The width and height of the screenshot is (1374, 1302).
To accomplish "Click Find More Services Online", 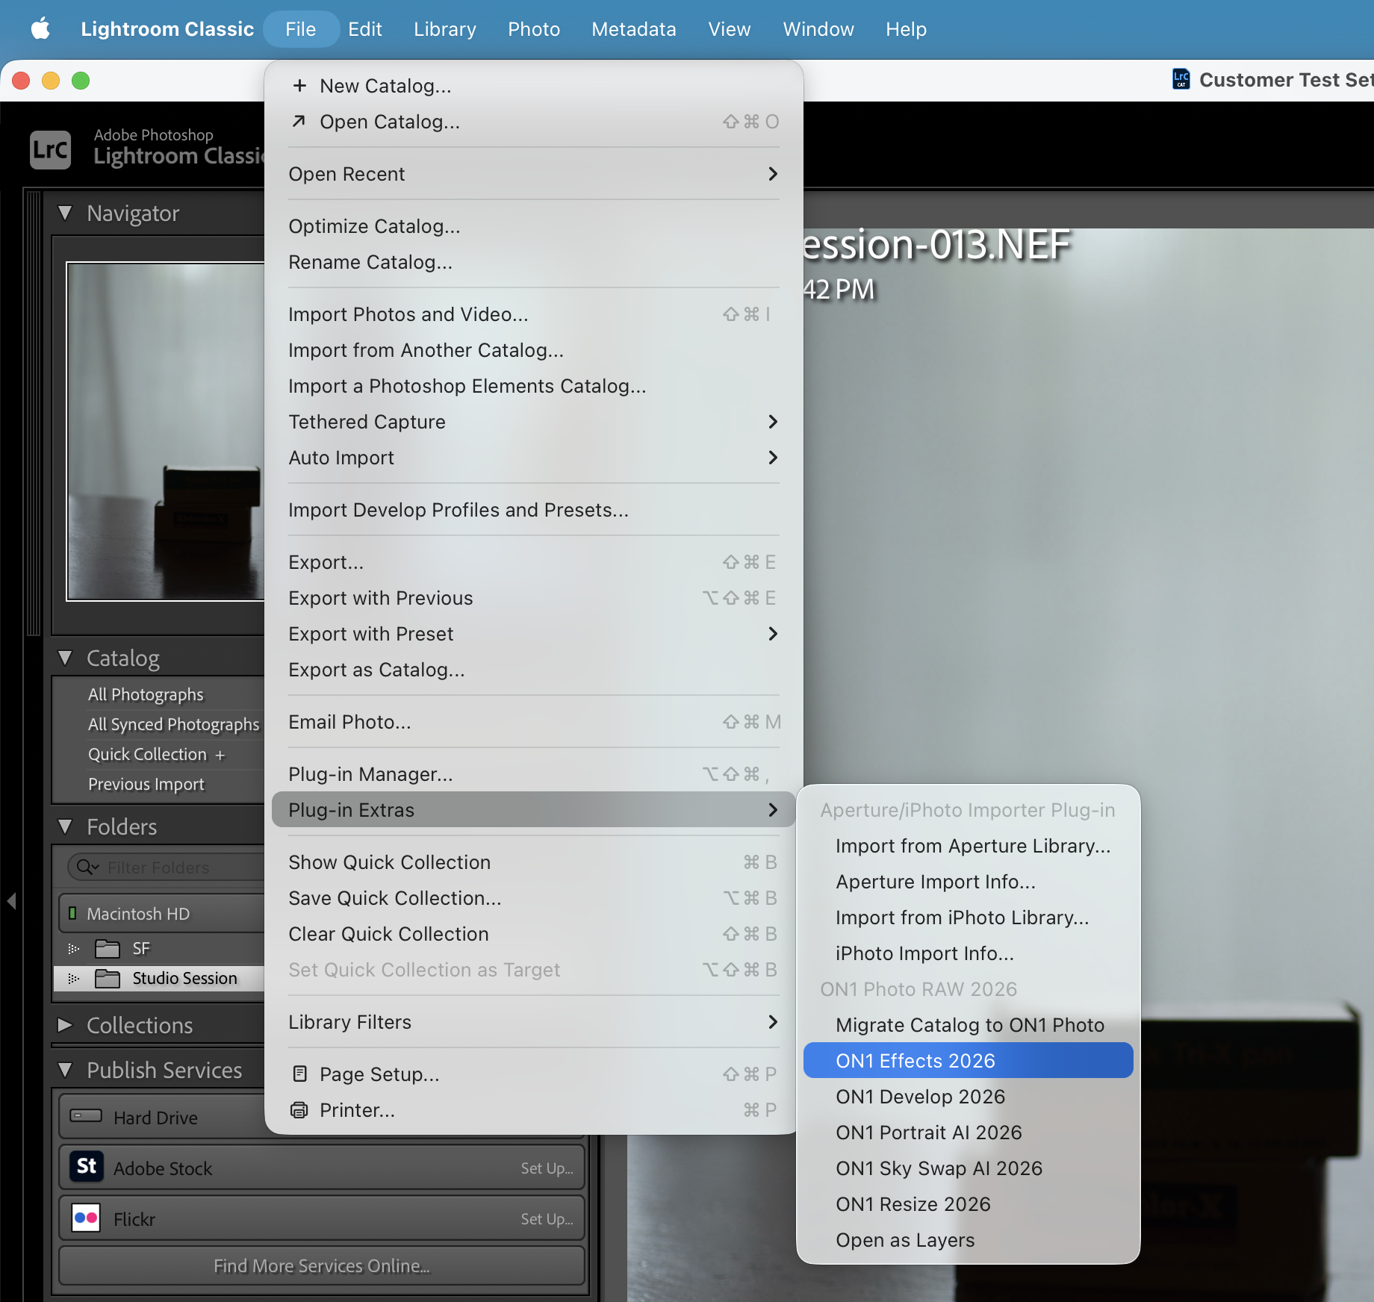I will point(321,1265).
